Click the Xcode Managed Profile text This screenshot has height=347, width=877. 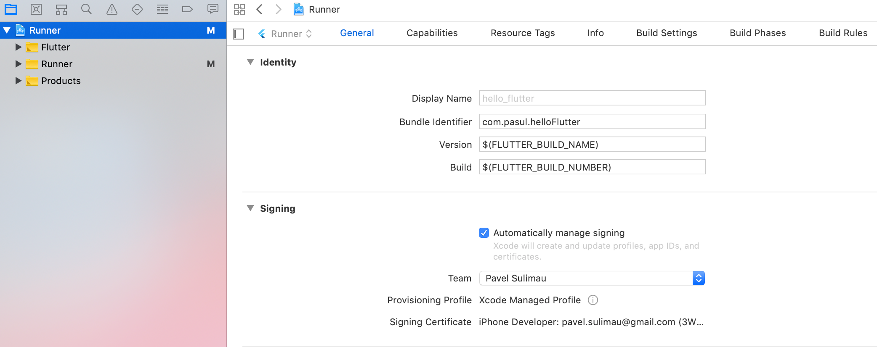530,300
